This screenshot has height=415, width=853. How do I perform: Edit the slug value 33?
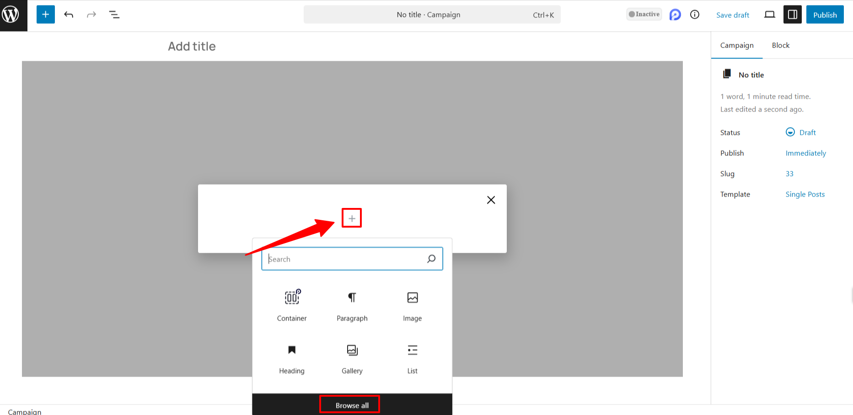pyautogui.click(x=789, y=174)
